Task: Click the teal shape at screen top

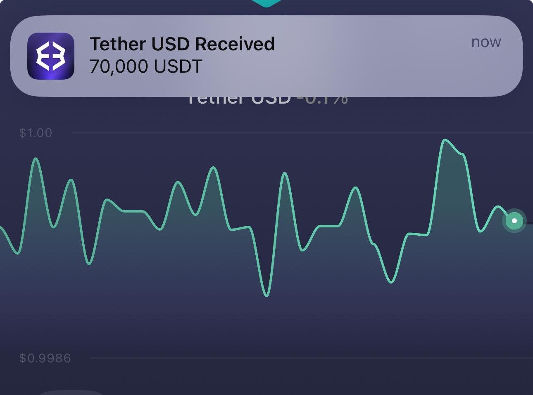Action: [x=266, y=3]
